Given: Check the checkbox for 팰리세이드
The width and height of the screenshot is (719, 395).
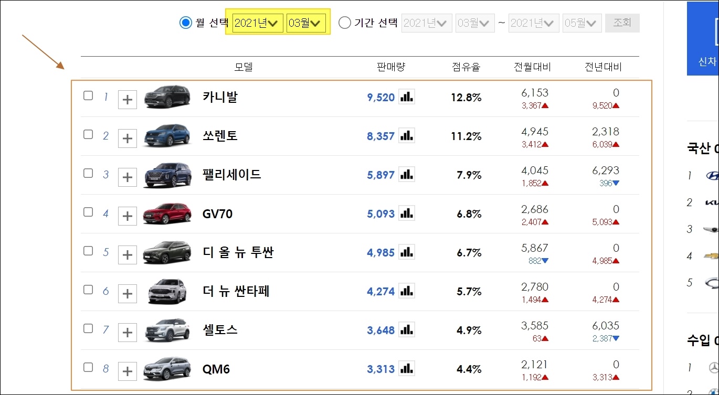Looking at the screenshot, I should pyautogui.click(x=88, y=173).
